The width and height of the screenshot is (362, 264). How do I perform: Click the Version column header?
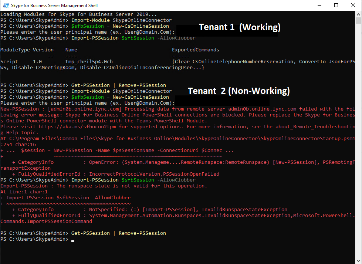[43, 50]
